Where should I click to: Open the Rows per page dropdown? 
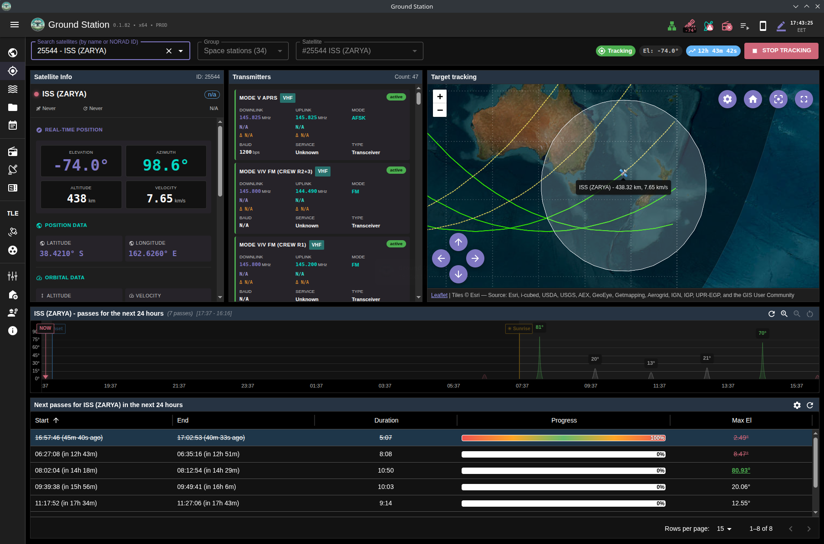point(724,529)
